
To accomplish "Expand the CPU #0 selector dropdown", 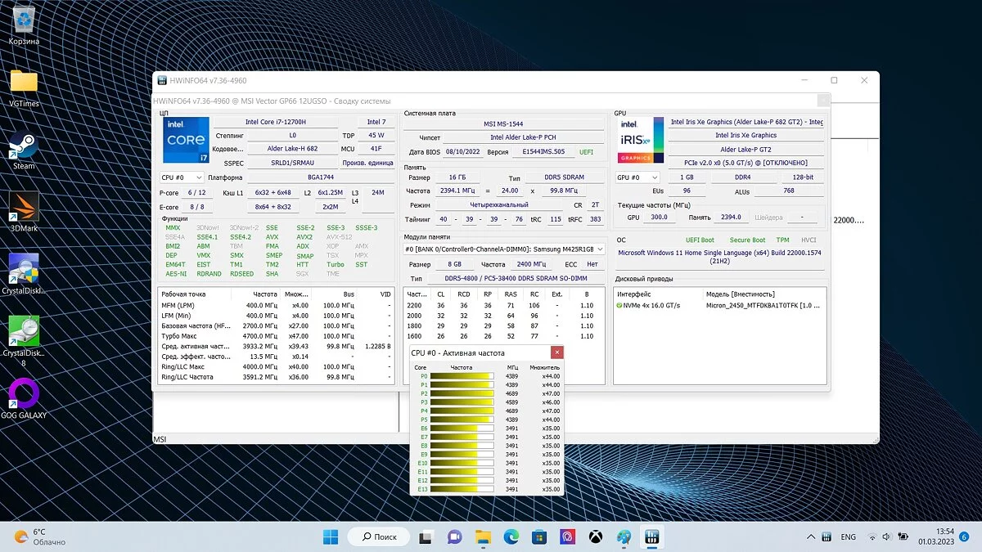I will pos(182,177).
